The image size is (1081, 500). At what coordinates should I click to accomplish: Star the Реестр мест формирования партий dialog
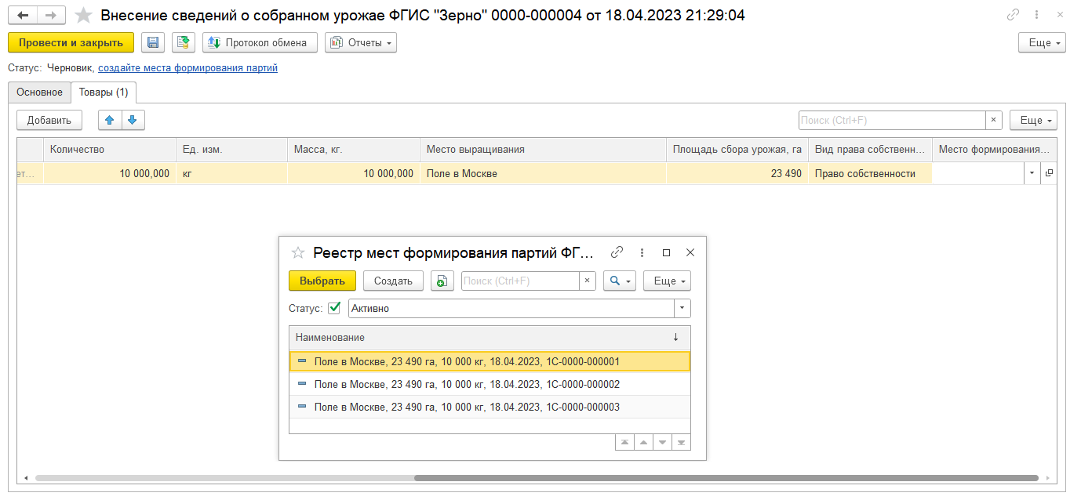click(298, 252)
